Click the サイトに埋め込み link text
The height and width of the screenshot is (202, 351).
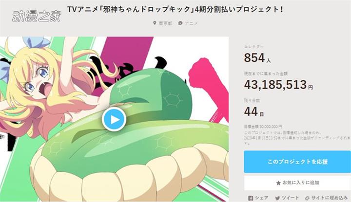(x=330, y=198)
